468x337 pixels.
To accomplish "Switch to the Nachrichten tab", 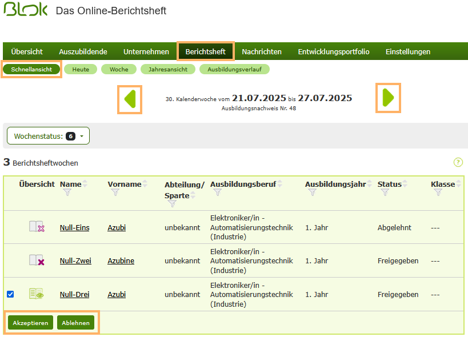I will (x=262, y=51).
